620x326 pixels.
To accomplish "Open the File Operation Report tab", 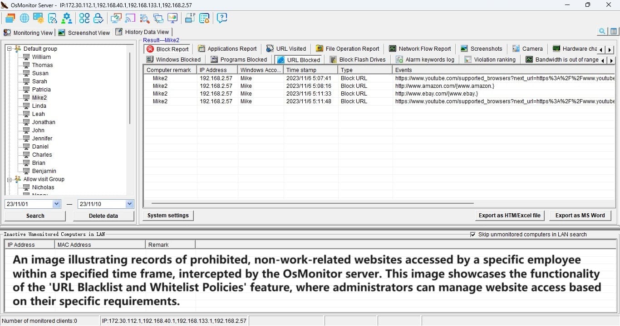I will click(348, 48).
